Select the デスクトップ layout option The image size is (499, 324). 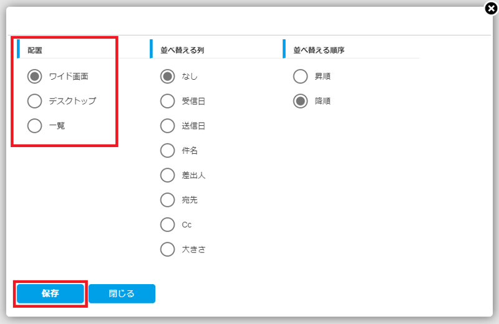point(35,101)
